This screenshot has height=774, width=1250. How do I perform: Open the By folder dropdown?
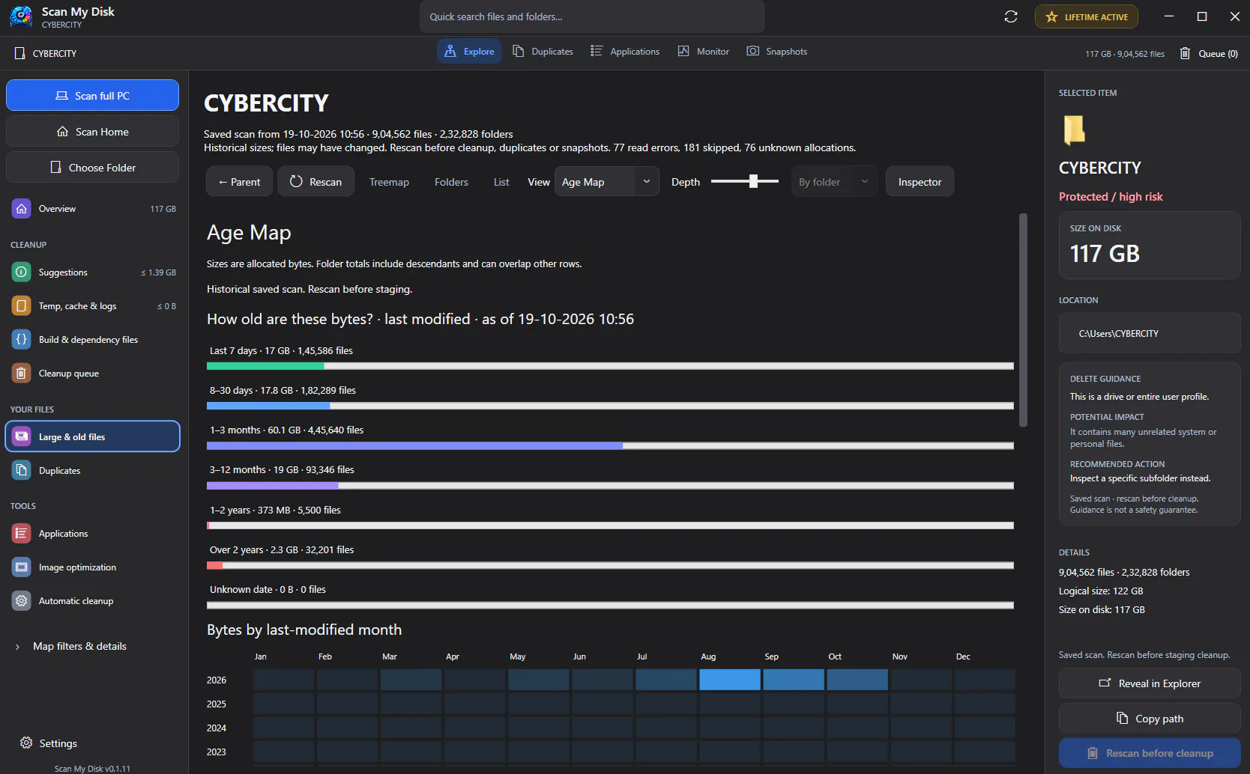[x=834, y=182]
